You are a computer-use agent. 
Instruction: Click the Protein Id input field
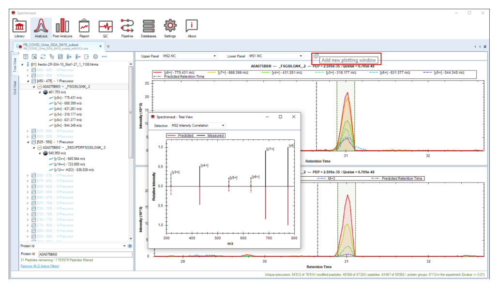[86, 254]
